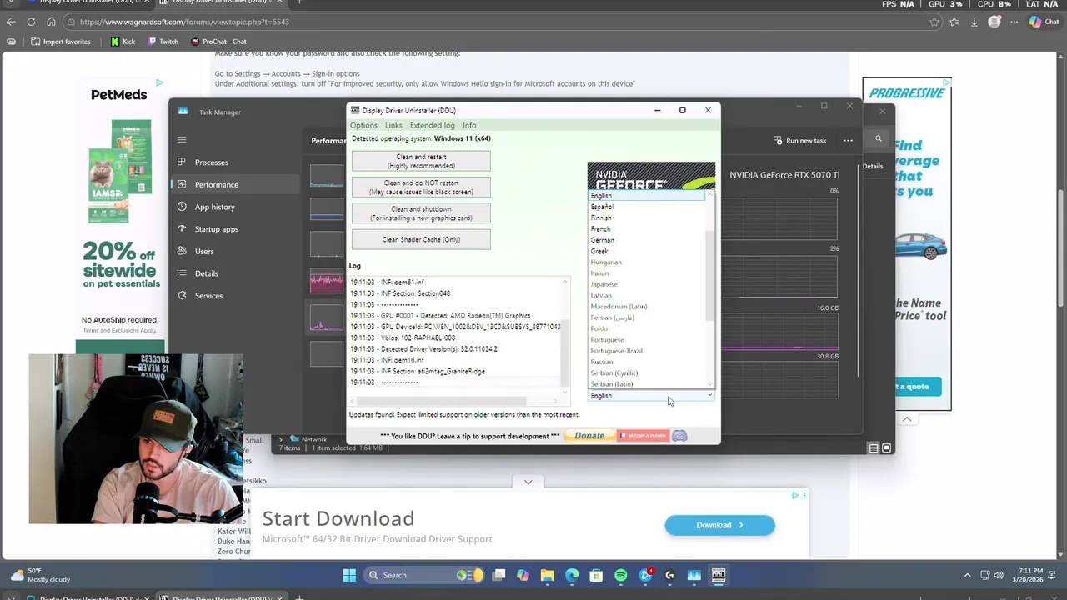Click Import favorites in bookmarks bar

pyautogui.click(x=60, y=42)
